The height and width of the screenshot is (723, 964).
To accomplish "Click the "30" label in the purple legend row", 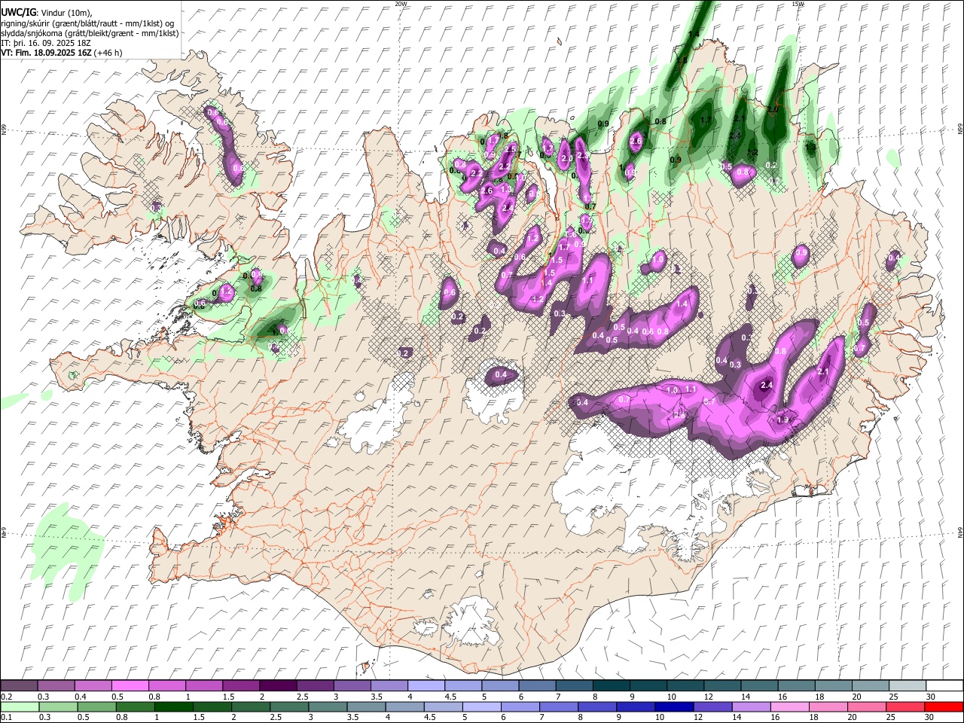I will (x=931, y=697).
